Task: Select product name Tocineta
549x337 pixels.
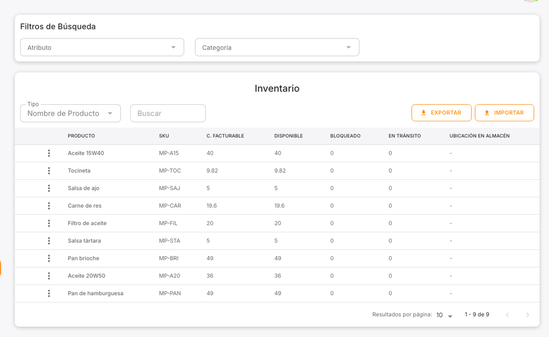Action: click(79, 171)
